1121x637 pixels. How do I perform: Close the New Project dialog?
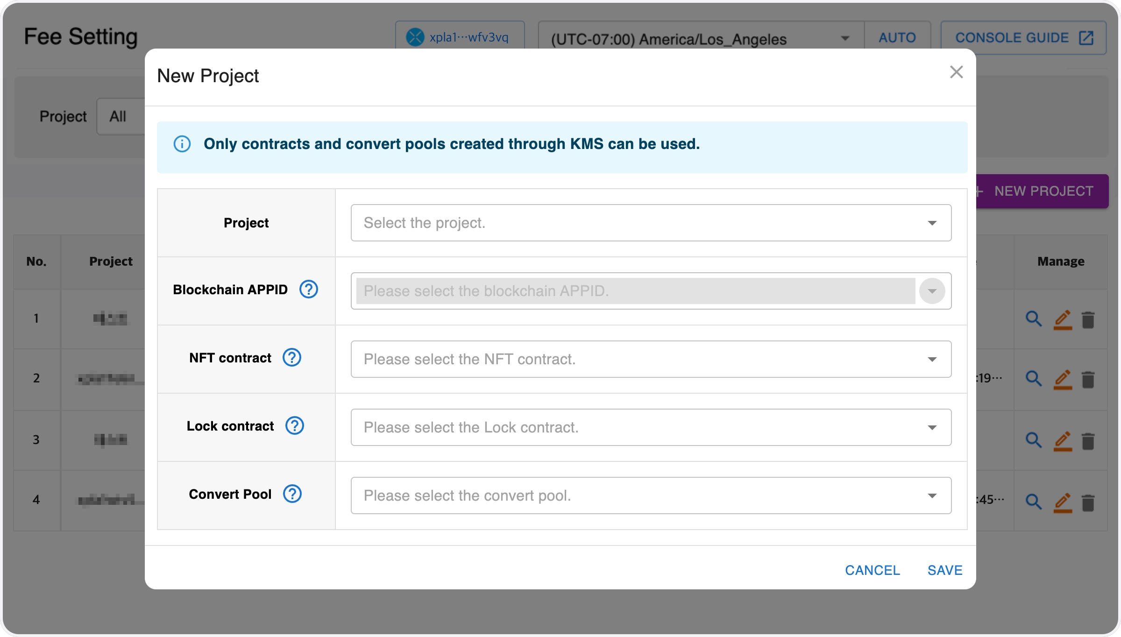(956, 72)
